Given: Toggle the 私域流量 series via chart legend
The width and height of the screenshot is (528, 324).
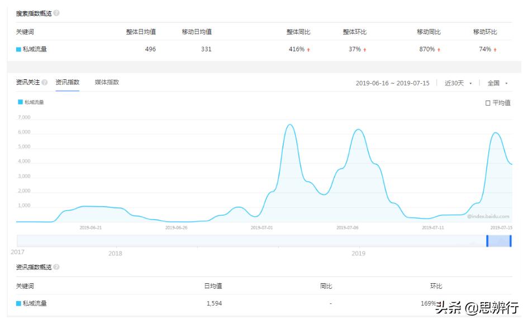Looking at the screenshot, I should point(29,102).
